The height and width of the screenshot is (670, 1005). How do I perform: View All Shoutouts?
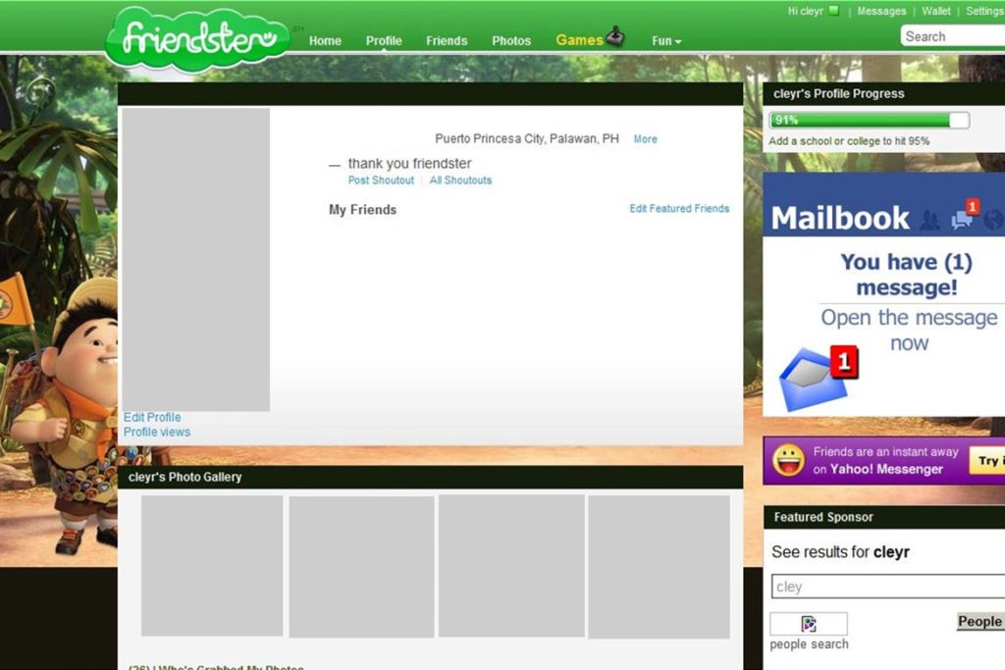click(461, 180)
